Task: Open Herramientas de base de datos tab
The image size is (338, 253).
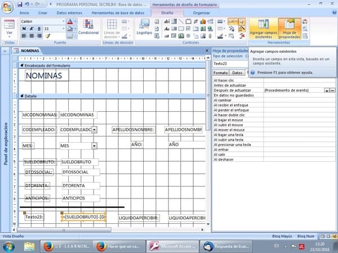Action: click(118, 13)
